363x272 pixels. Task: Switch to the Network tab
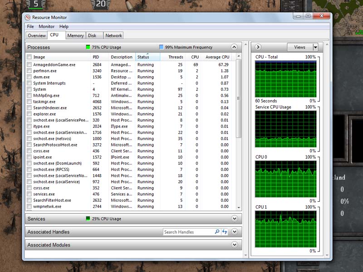113,36
